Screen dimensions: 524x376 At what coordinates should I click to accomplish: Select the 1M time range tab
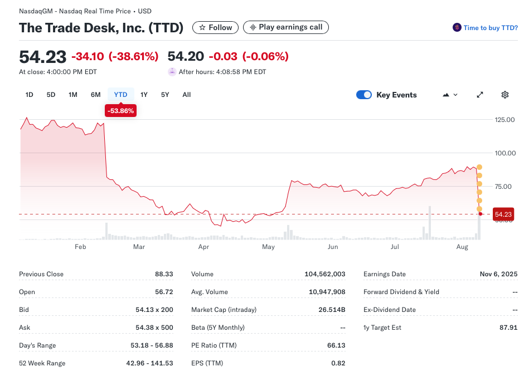73,95
